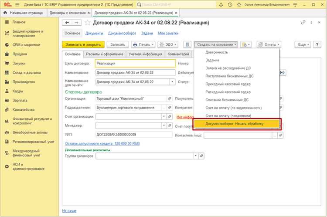Select Поступление безналичных ДС
The width and height of the screenshot is (327, 217).
pos(237,76)
